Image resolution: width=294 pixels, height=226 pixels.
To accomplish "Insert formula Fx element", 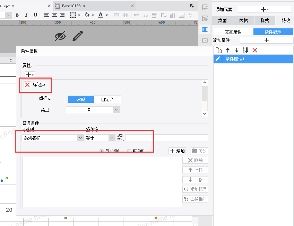I will tap(164, 15).
